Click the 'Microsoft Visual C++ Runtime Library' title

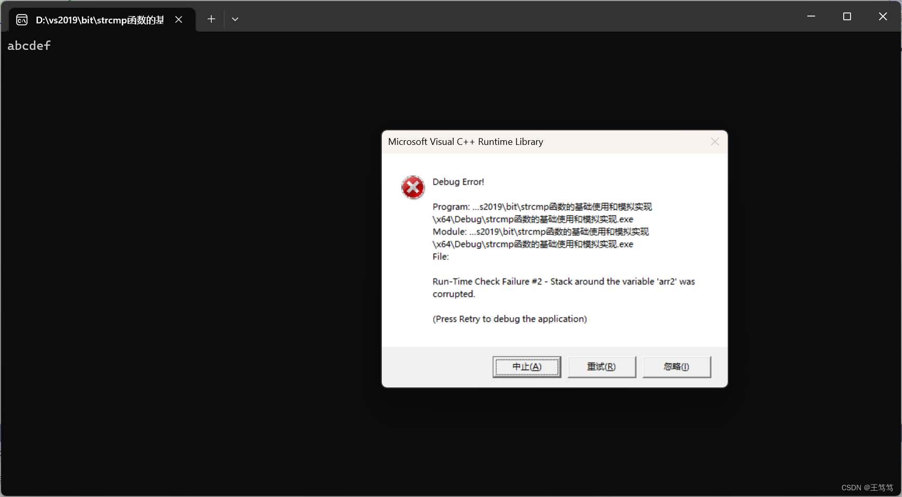[466, 142]
